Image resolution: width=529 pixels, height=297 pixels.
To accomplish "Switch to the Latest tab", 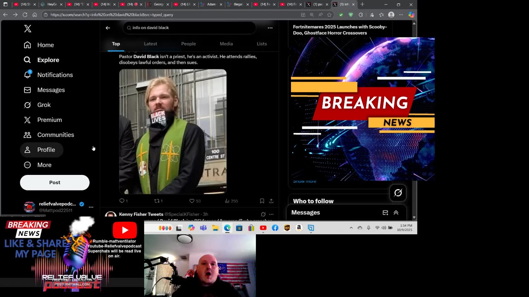I will pos(150,44).
